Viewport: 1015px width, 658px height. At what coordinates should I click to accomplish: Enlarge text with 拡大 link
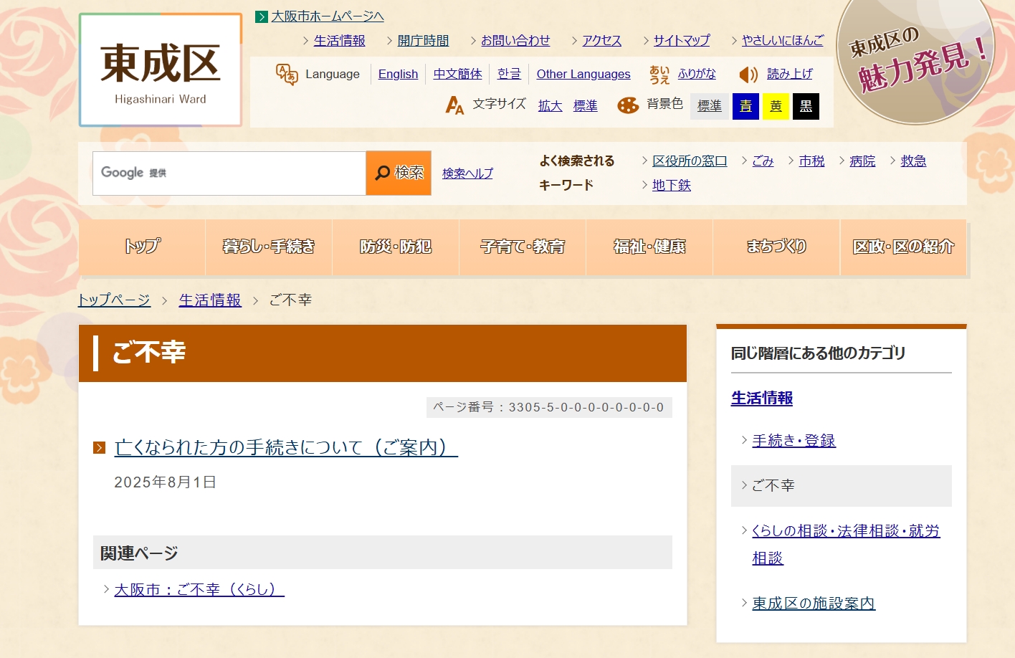550,106
